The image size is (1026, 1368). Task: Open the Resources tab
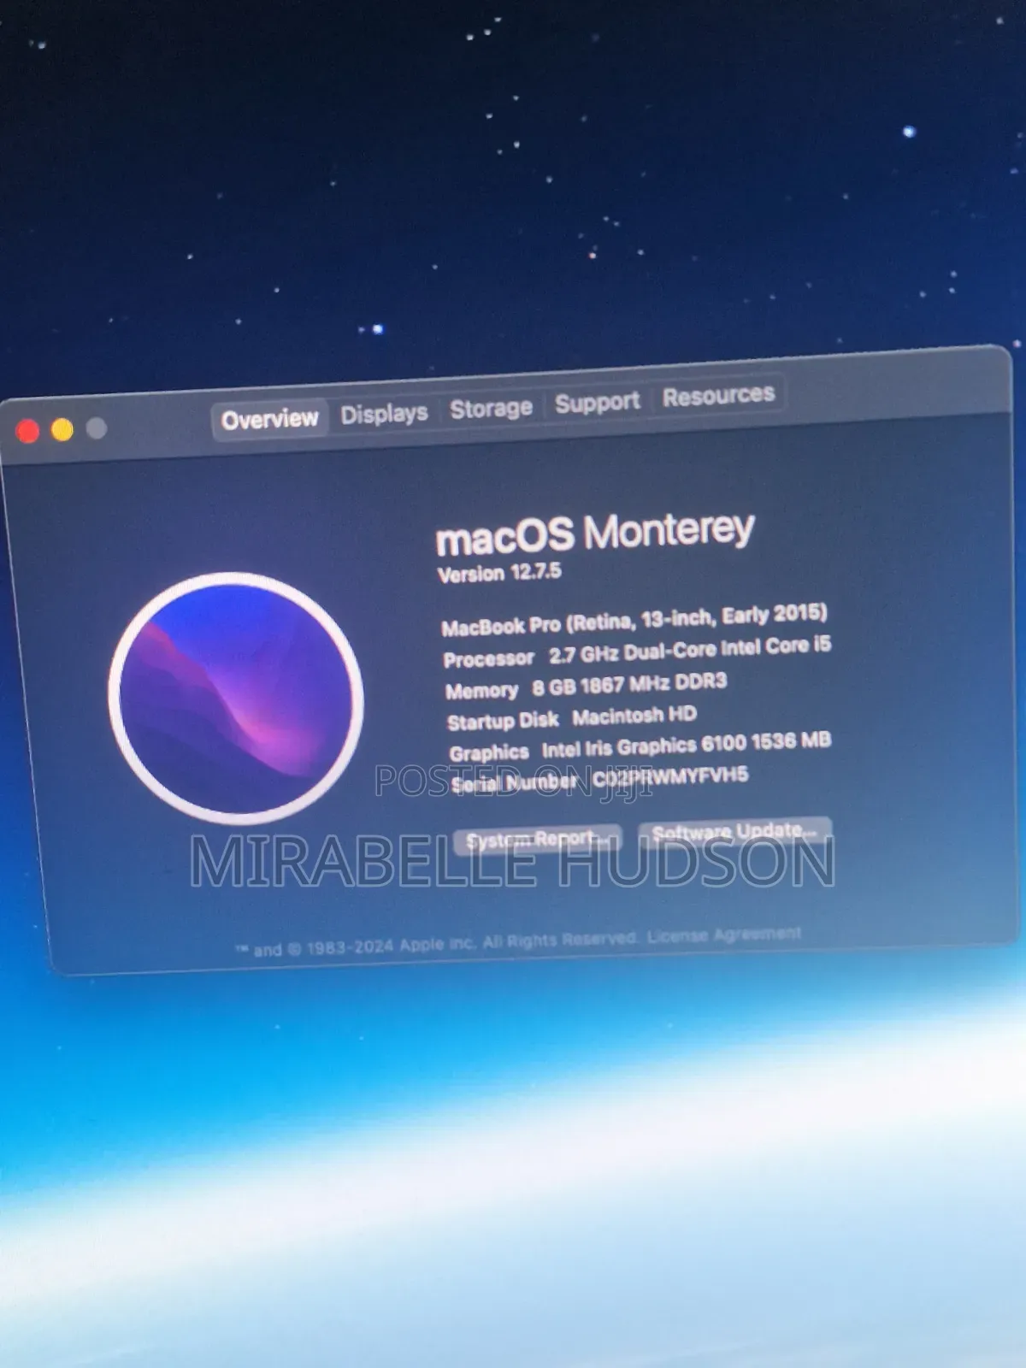(718, 395)
